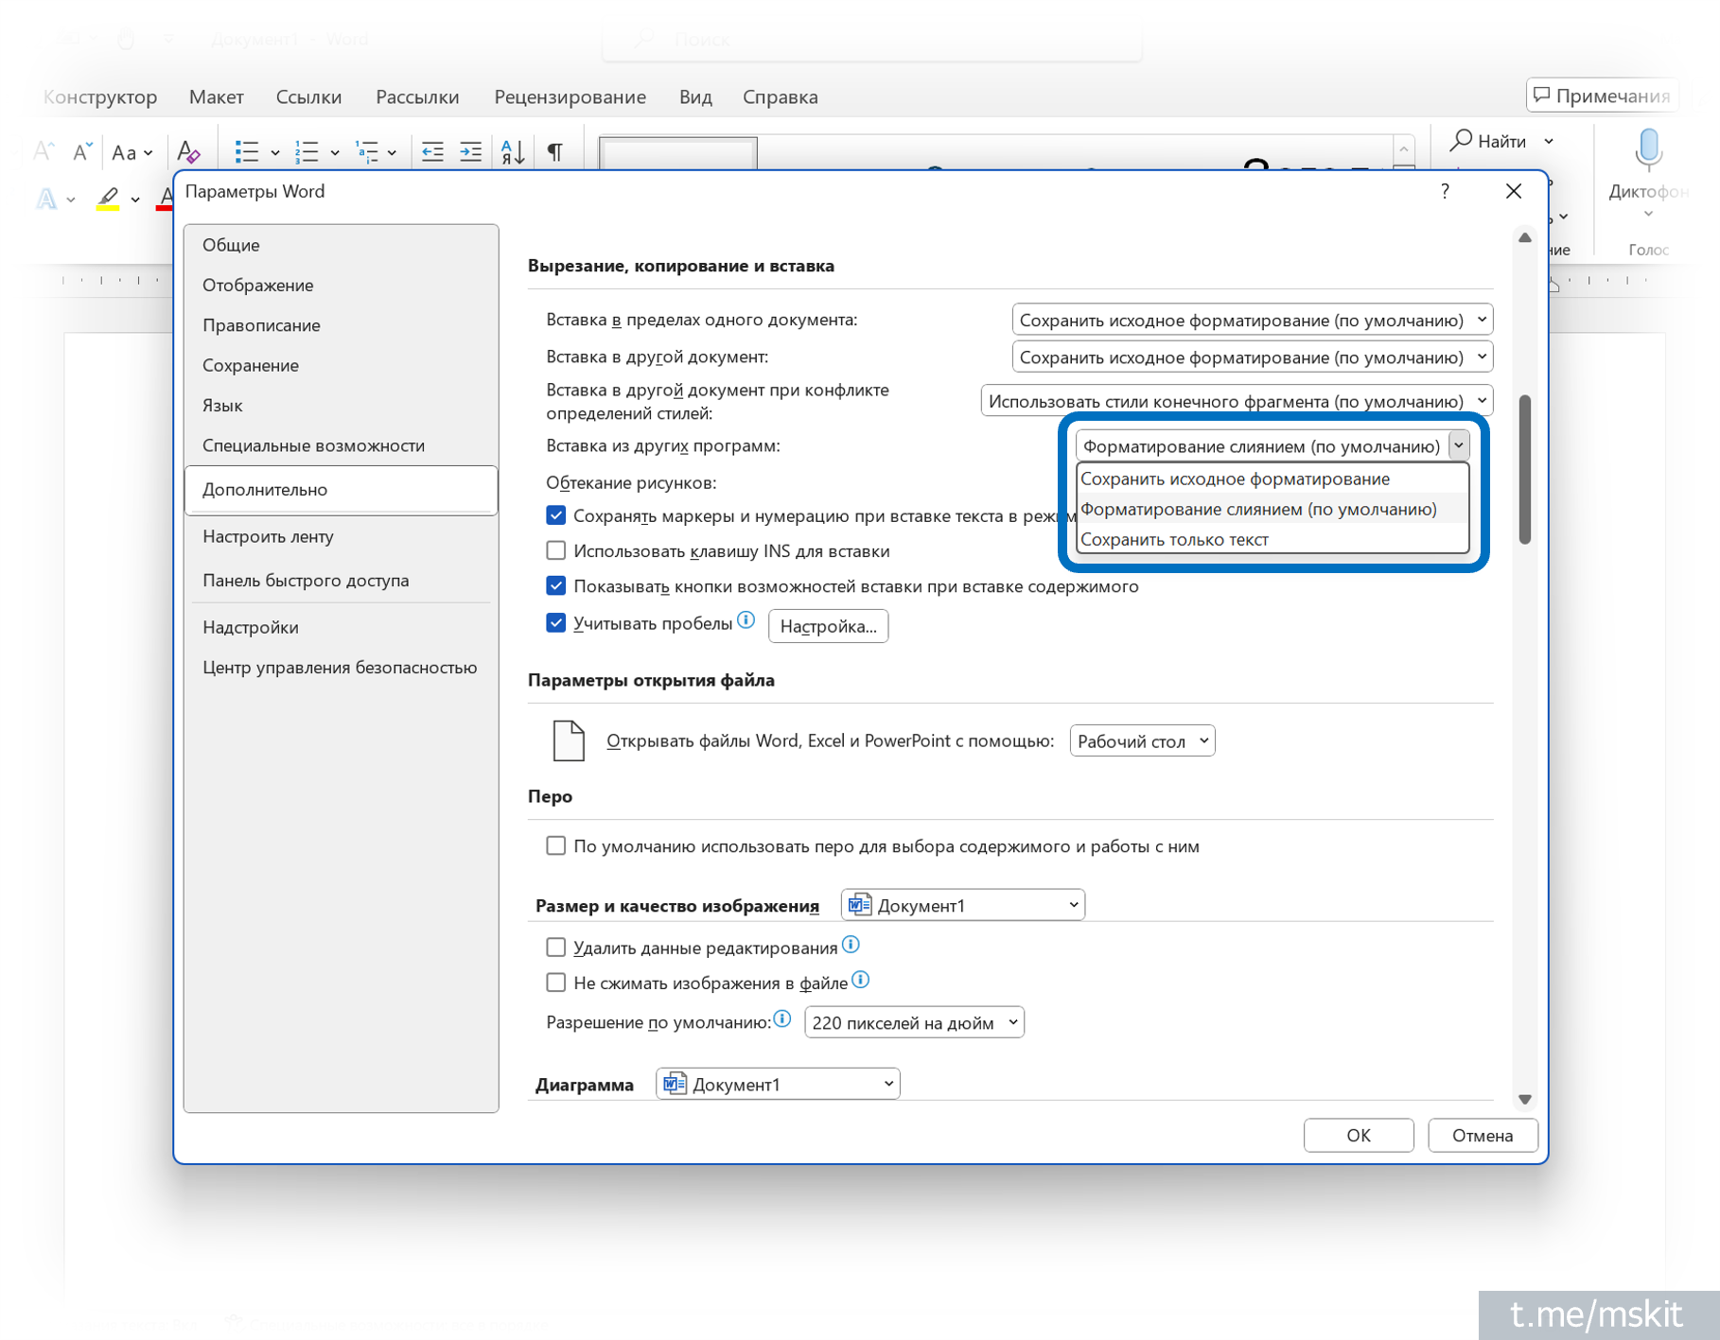Viewport: 1720px width, 1340px height.
Task: Increase indent icon in ribbon
Action: (470, 151)
